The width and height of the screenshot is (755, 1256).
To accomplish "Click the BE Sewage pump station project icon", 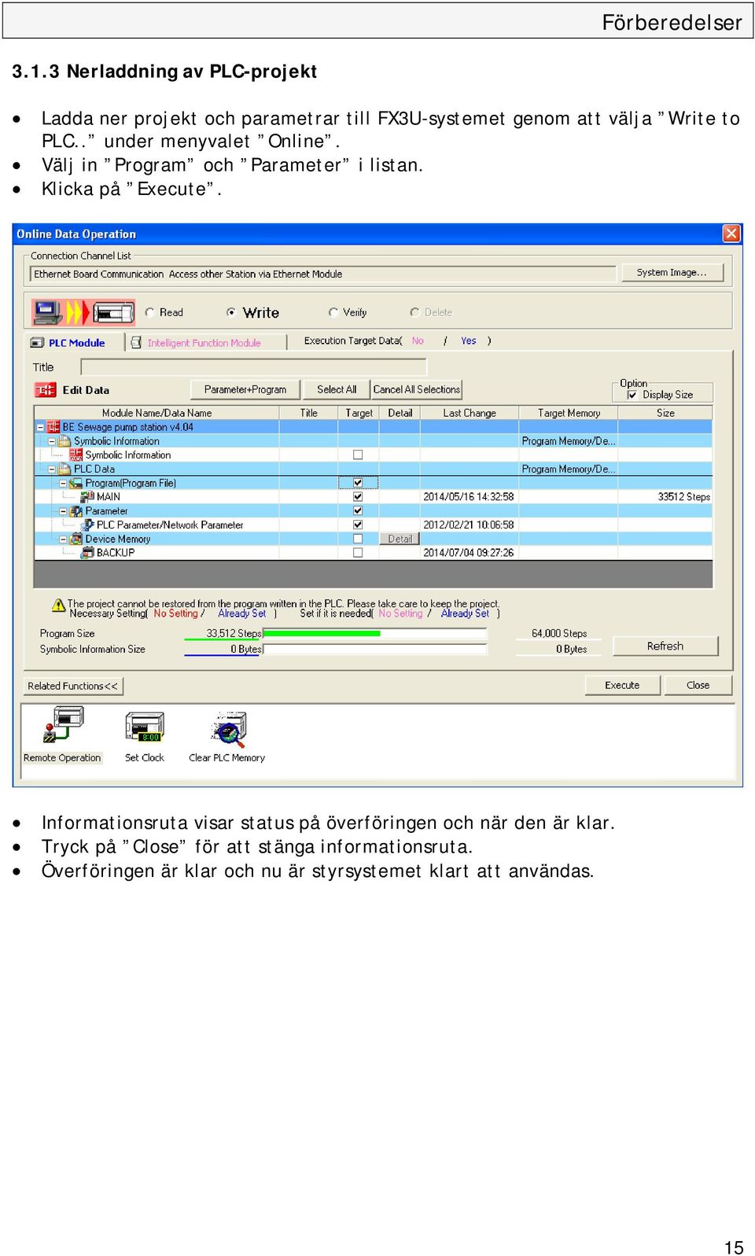I will click(x=53, y=427).
